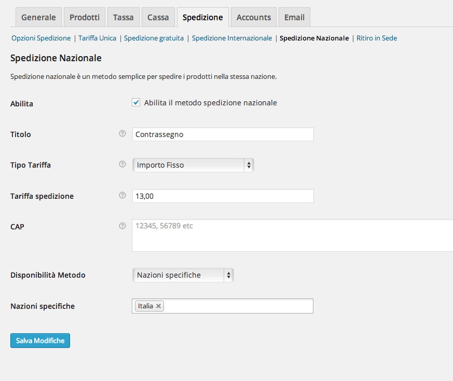Open the Ritiro in Sede link
Viewport: 453px width, 381px height.
pos(377,38)
